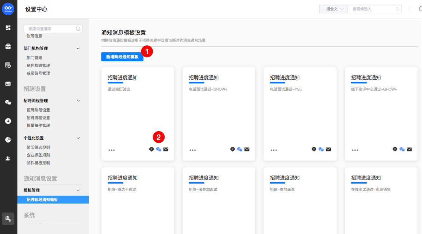Click the blue infinity logo icon
Viewport: 422px width, 234px height.
click(x=8, y=9)
